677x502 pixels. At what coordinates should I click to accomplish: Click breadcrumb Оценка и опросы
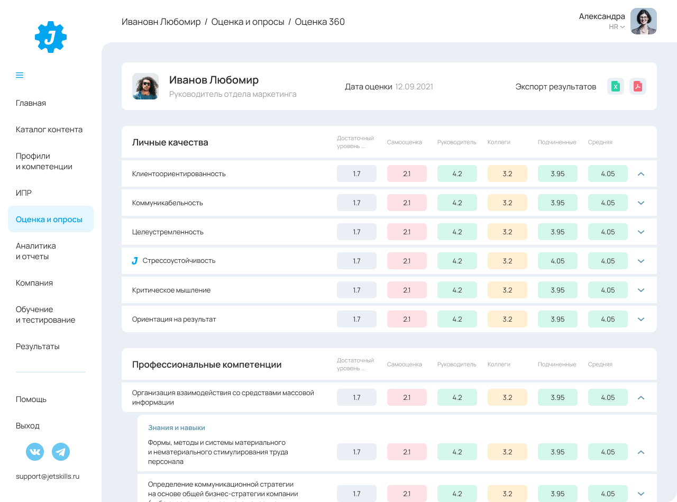click(248, 22)
